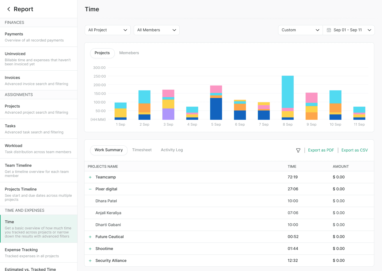Expand the Teamcamp project row
Viewport: 382px width, 271px height.
[x=90, y=177]
